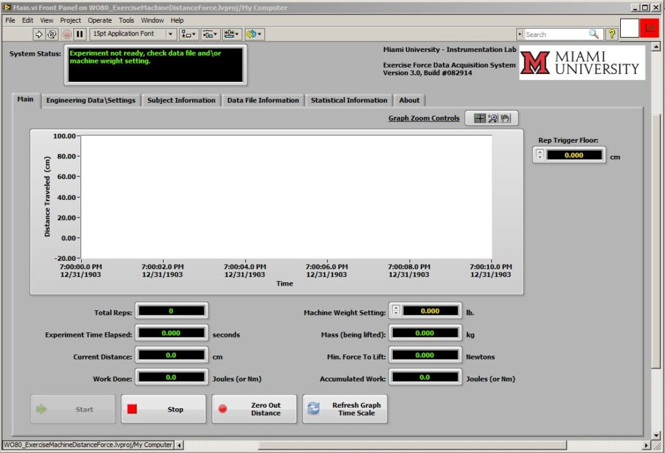The image size is (665, 453).
Task: Select the graph zoom magnifier tool
Action: coord(492,118)
